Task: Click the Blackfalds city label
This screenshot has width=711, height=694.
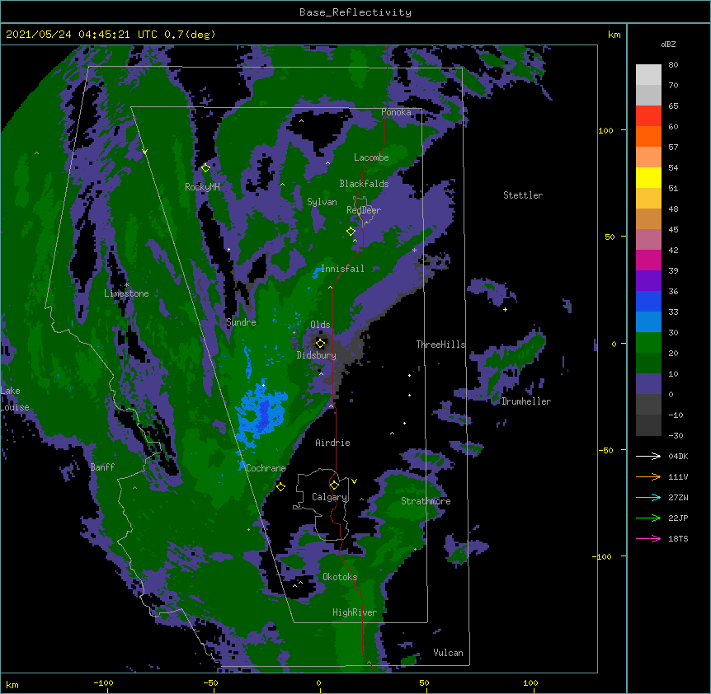Action: click(x=364, y=184)
